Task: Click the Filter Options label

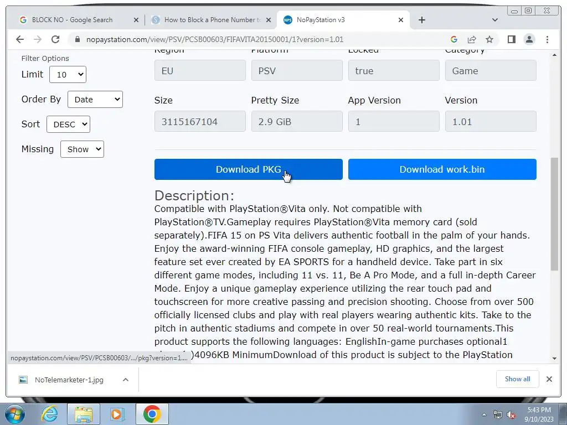Action: click(45, 59)
